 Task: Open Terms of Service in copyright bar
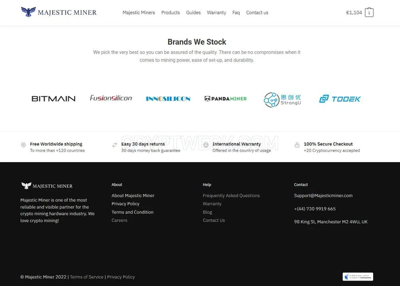tap(87, 277)
